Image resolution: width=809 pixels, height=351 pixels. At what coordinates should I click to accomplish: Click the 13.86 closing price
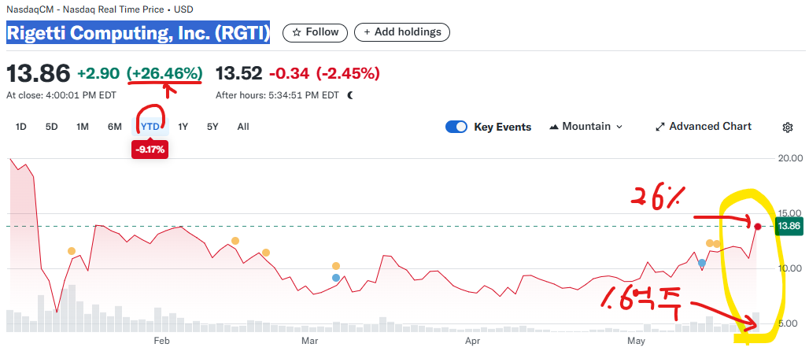point(39,74)
